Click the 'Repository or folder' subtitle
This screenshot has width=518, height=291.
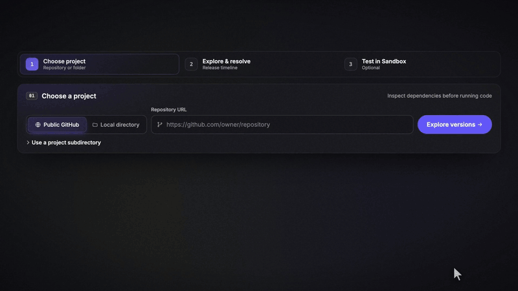pos(64,68)
